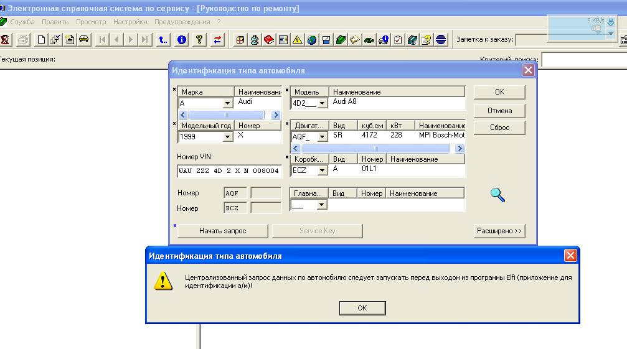Viewport: 627px width, 349px height.
Task: Open the Предупреждения menu
Action: (x=182, y=22)
